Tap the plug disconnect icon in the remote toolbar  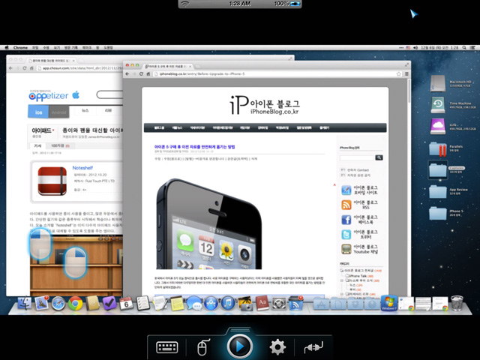pyautogui.click(x=313, y=347)
